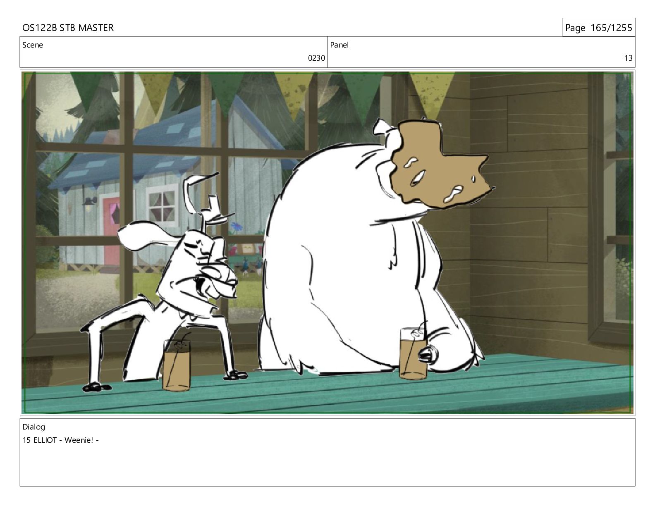Click the 'Page 165/1255' page indicator

click(598, 28)
